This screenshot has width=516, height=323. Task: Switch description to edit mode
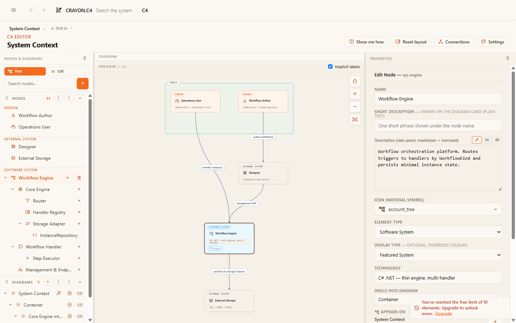point(477,140)
